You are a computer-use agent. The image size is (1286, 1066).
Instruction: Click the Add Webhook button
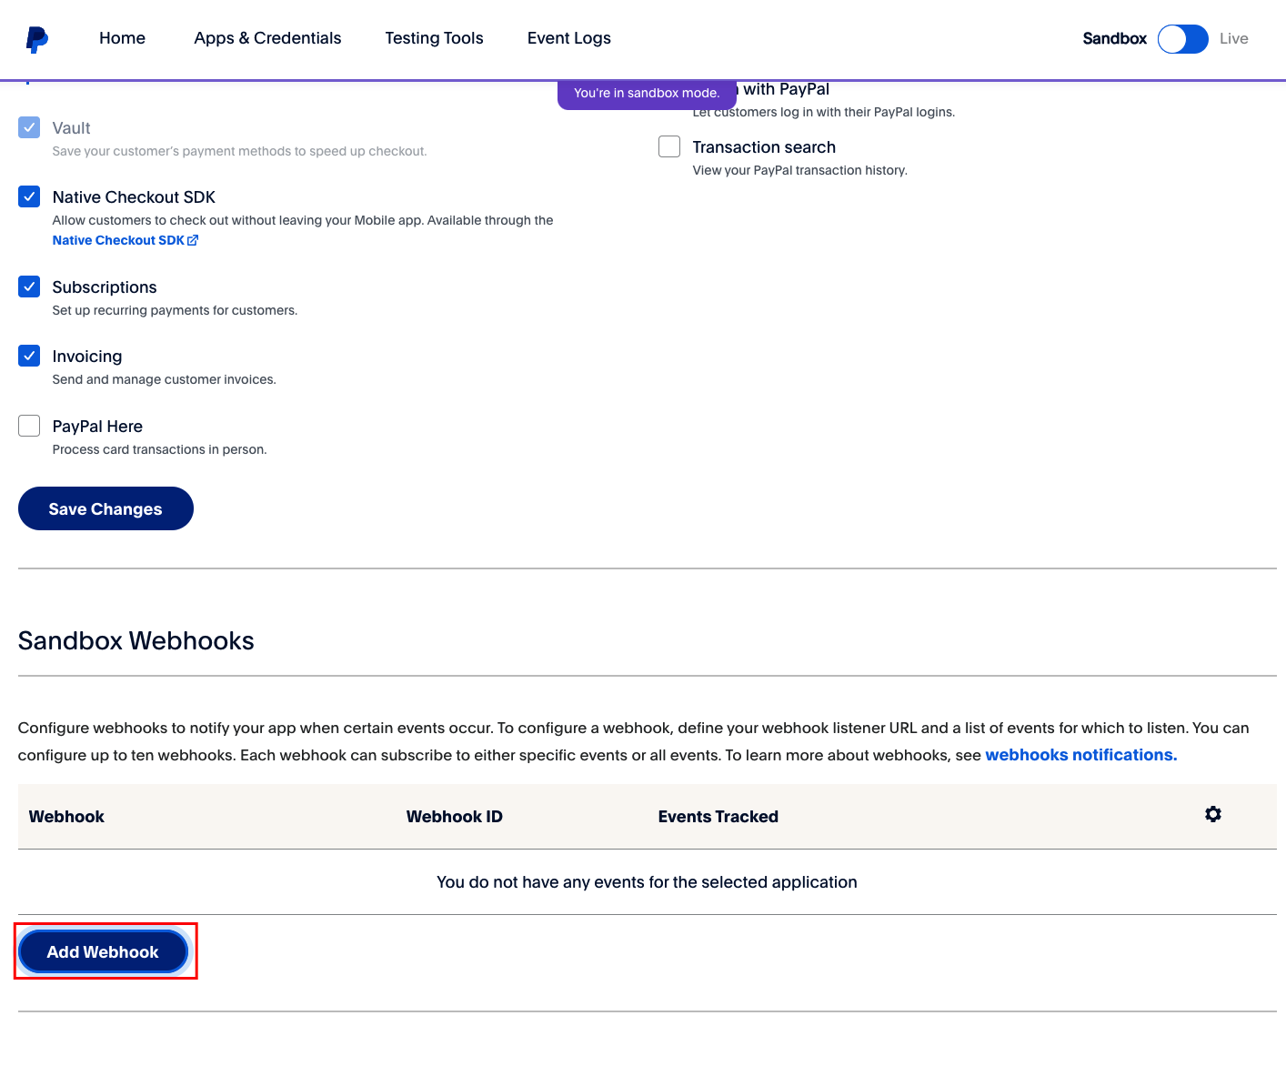point(103,951)
